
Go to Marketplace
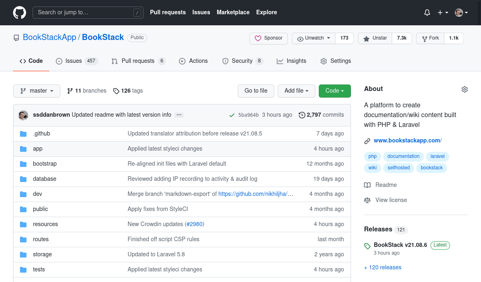233,12
